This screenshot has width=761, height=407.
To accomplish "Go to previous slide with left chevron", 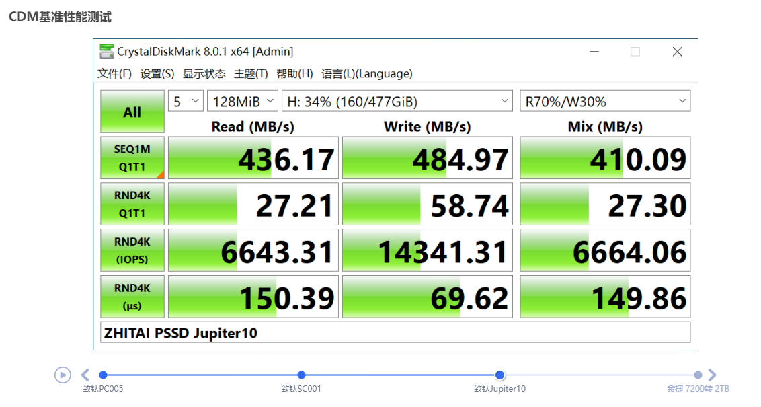I will 85,375.
